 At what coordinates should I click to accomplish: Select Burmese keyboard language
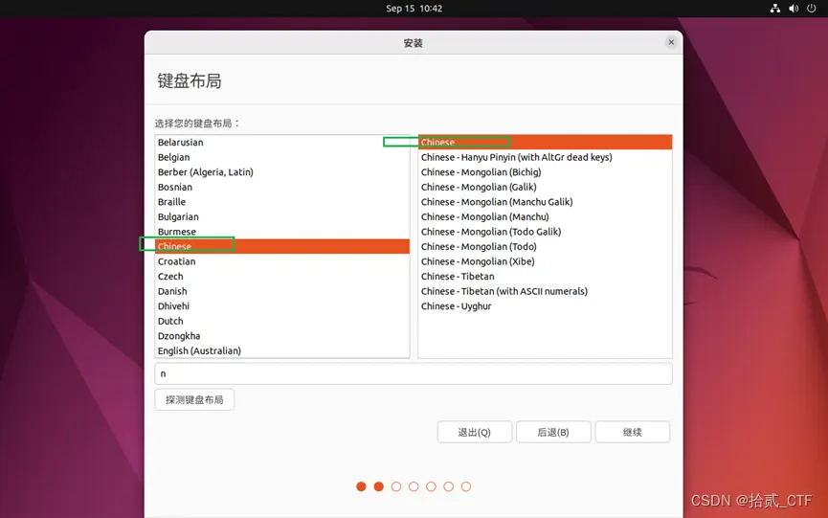[x=282, y=232]
